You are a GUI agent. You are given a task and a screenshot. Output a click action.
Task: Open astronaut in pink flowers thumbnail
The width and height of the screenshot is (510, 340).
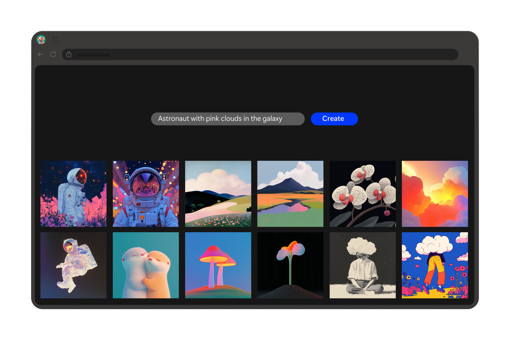point(73,194)
